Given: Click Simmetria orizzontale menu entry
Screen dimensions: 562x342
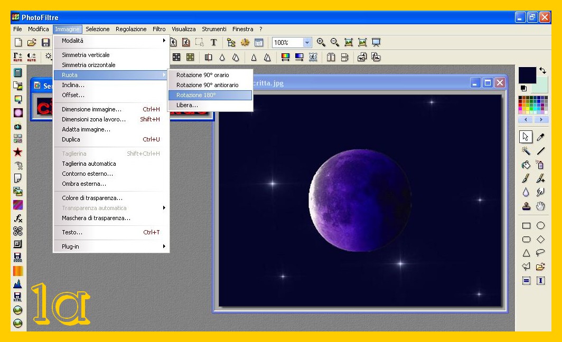Looking at the screenshot, I should click(88, 65).
